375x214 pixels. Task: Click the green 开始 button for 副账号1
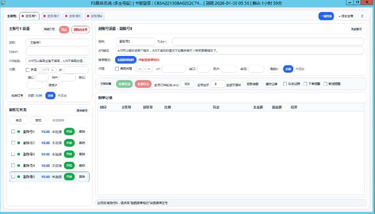point(69,131)
